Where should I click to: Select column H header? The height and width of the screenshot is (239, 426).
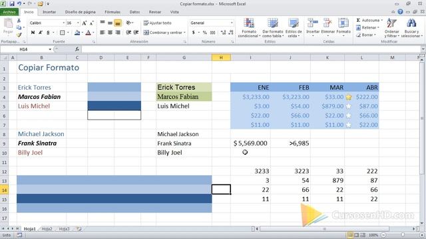[x=221, y=58]
